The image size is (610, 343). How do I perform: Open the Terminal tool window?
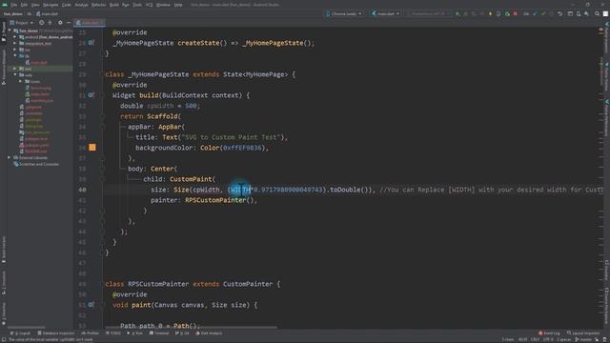(x=159, y=333)
